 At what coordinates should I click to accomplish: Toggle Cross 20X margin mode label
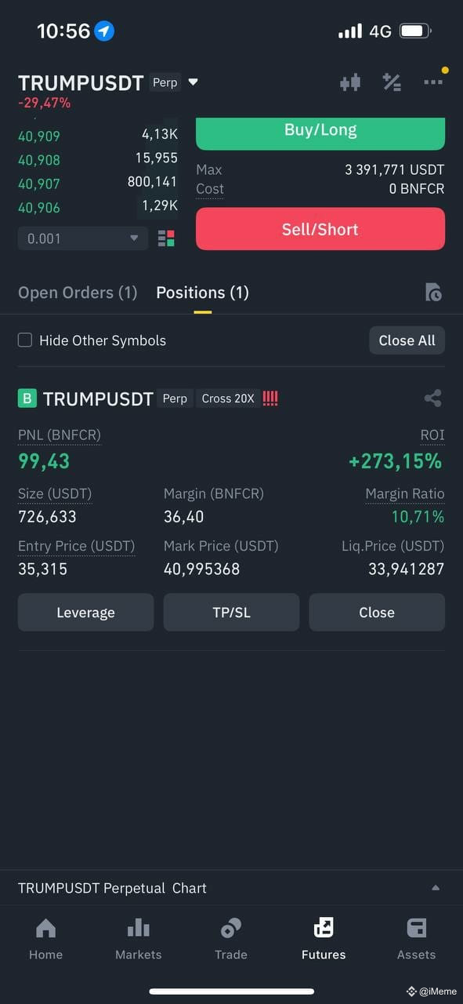pyautogui.click(x=227, y=398)
